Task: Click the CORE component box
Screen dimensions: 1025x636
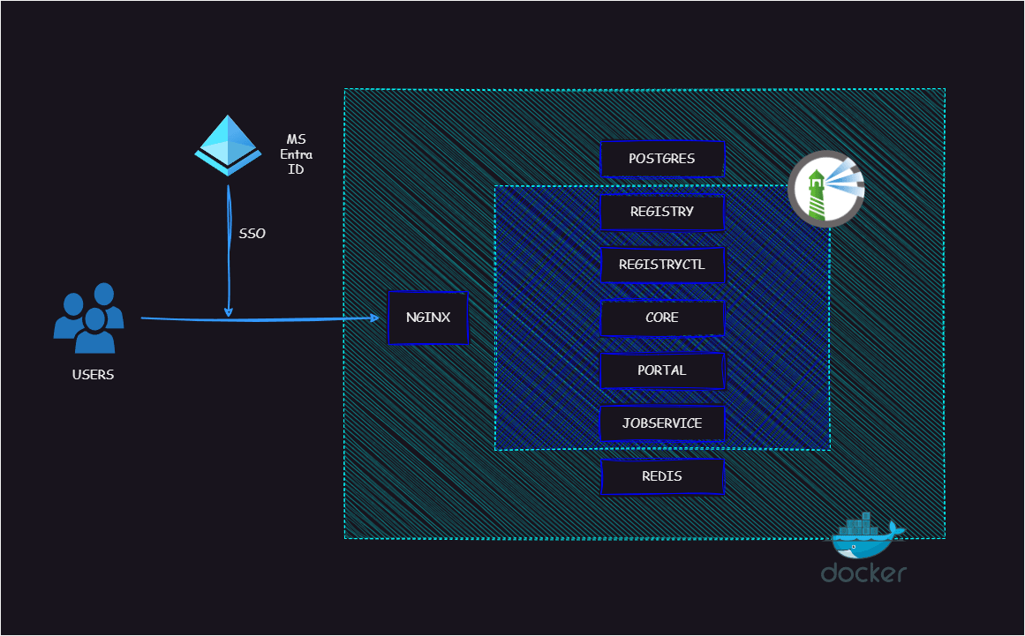Action: point(662,318)
